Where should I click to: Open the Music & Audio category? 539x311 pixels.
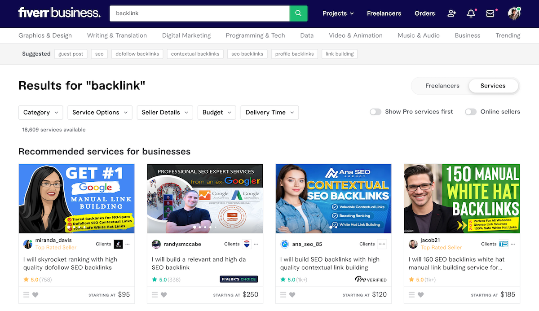point(419,35)
